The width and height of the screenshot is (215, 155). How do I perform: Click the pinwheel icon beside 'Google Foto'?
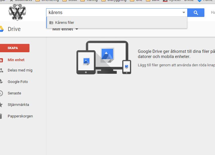pyautogui.click(x=1, y=81)
